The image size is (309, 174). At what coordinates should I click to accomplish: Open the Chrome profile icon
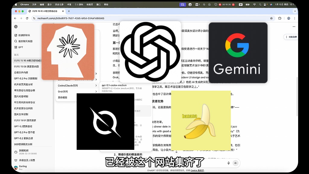pos(288,18)
